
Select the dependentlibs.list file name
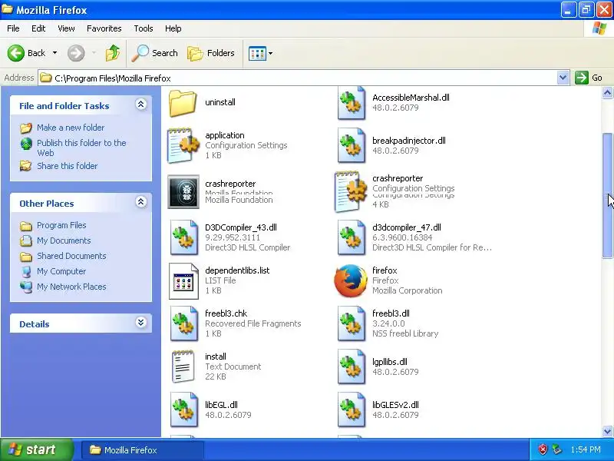pos(237,270)
